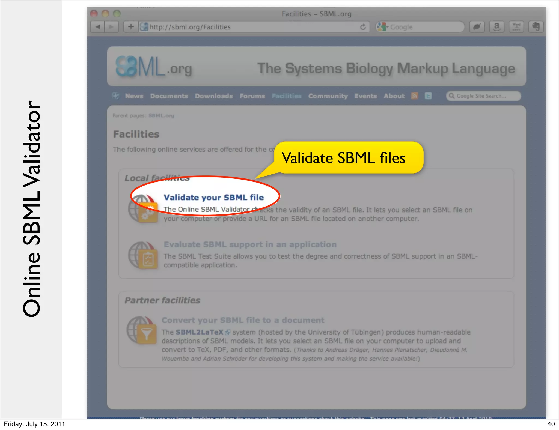Open the Amazon toolbar button
This screenshot has height=430, width=559.
coord(496,27)
